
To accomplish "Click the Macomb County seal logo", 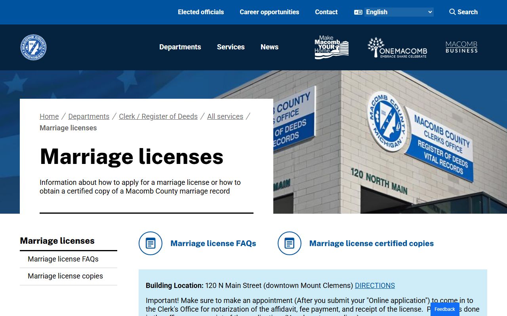I will 34,47.
